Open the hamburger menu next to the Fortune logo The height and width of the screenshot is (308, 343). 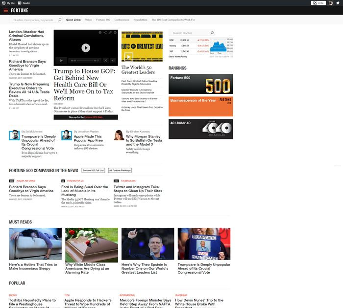[6, 10]
